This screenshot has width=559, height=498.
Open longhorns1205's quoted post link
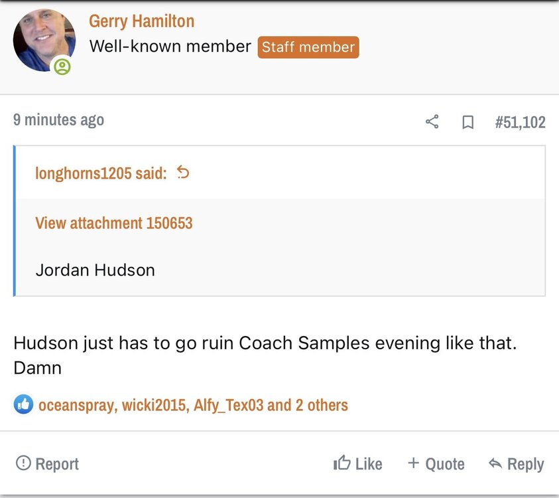[101, 174]
